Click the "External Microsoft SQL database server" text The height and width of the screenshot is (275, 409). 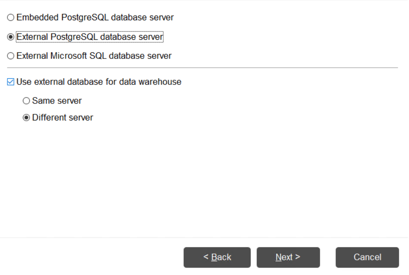pyautogui.click(x=94, y=56)
